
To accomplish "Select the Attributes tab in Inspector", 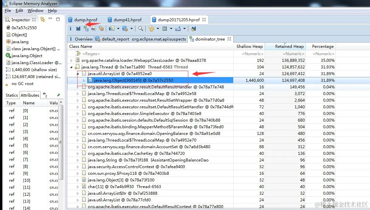I will 30,95.
